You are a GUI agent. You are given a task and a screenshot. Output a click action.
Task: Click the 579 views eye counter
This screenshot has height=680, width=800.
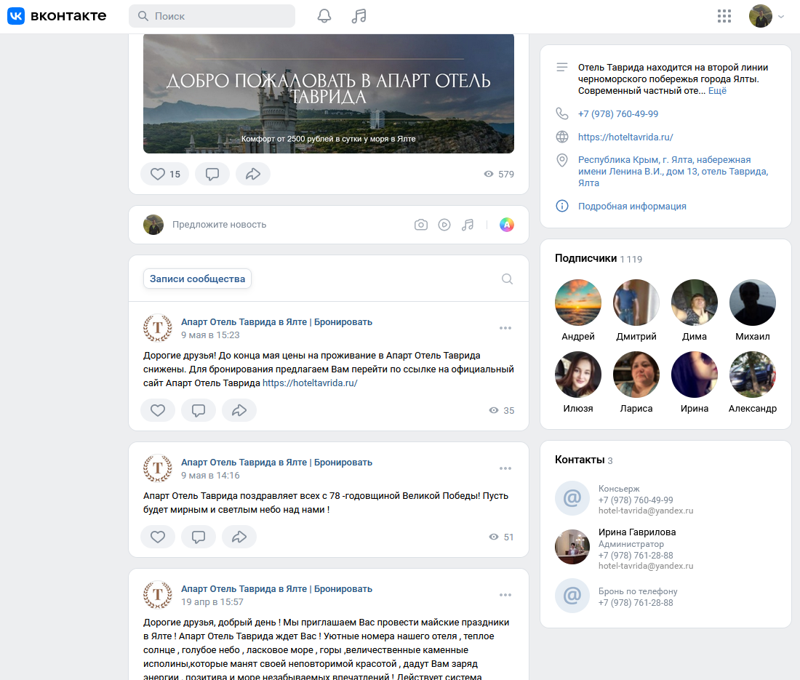click(x=498, y=175)
